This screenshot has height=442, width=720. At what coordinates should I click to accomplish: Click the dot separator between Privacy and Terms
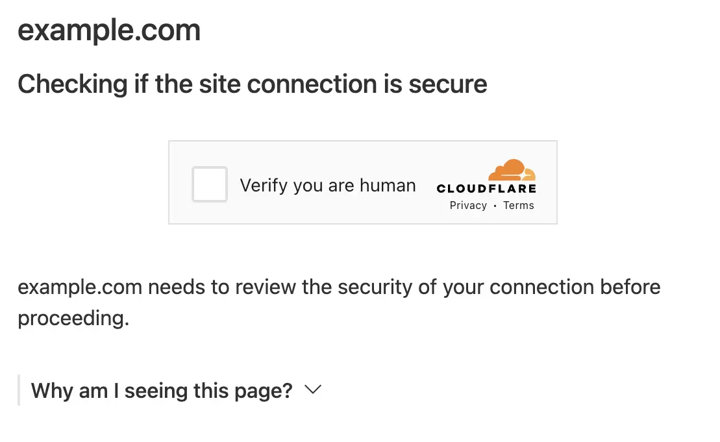495,206
